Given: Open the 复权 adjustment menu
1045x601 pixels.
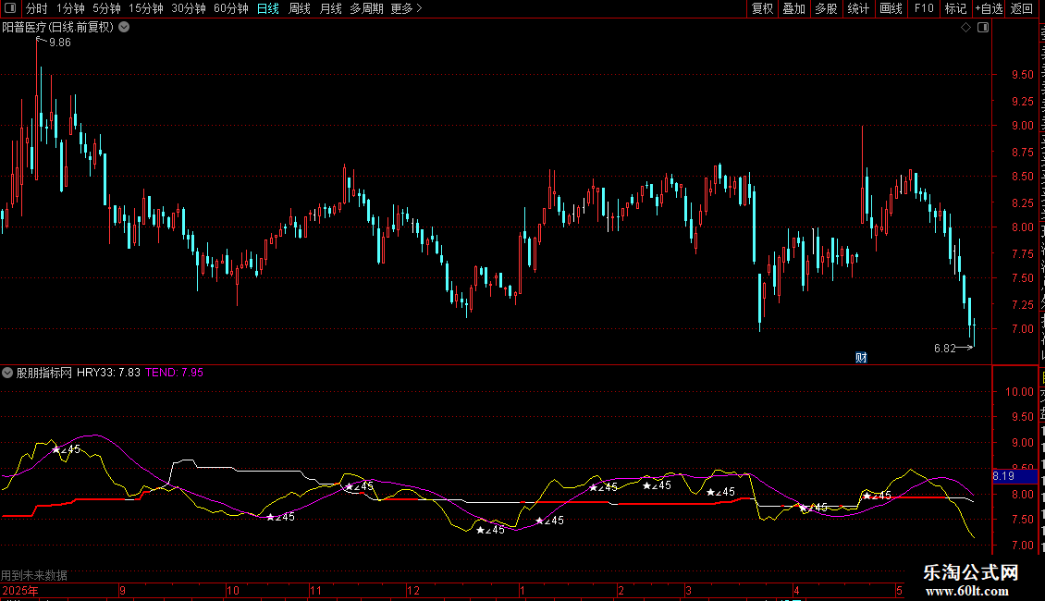Looking at the screenshot, I should point(762,8).
